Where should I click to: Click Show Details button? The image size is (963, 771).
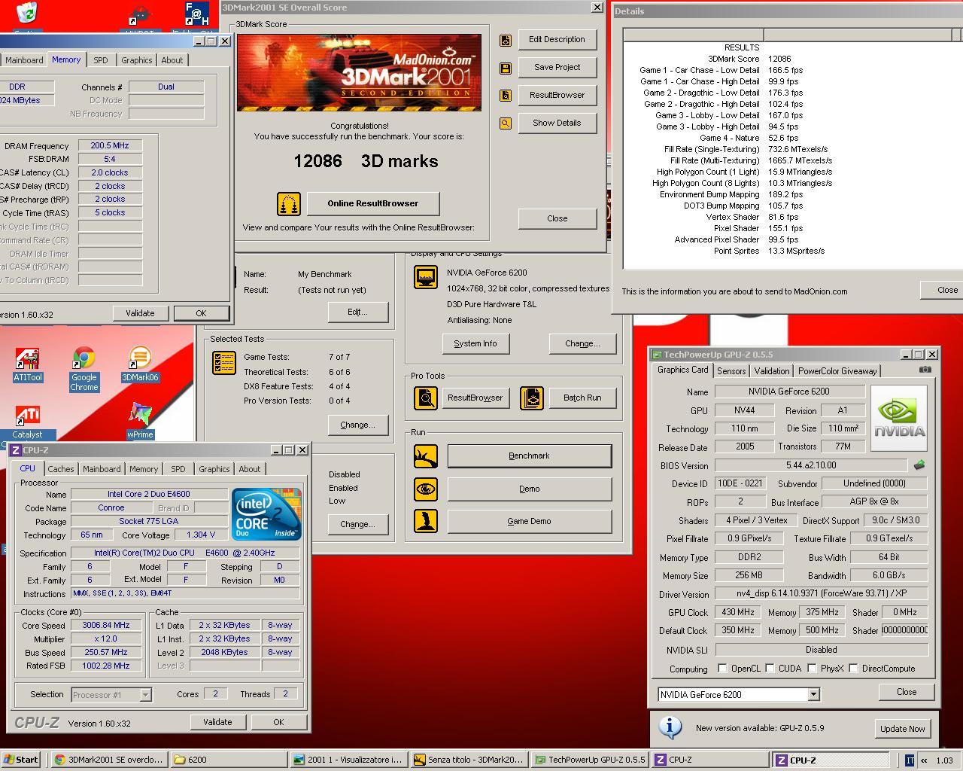pyautogui.click(x=557, y=123)
